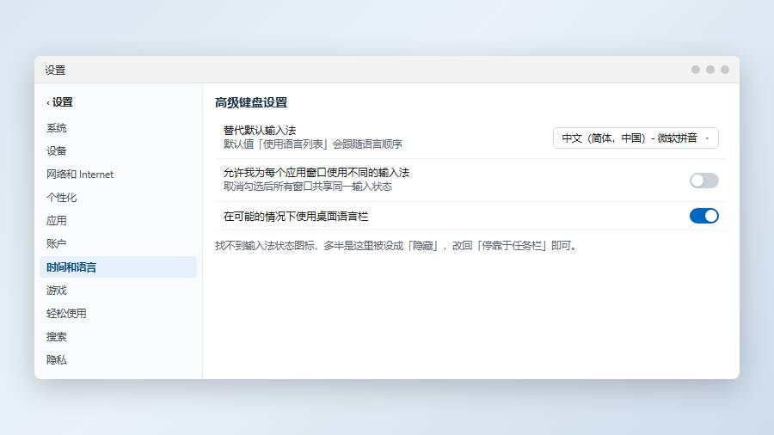Turn off 在可能的情况下使用桌面语言栏 switch
Image resolution: width=774 pixels, height=435 pixels.
click(703, 216)
